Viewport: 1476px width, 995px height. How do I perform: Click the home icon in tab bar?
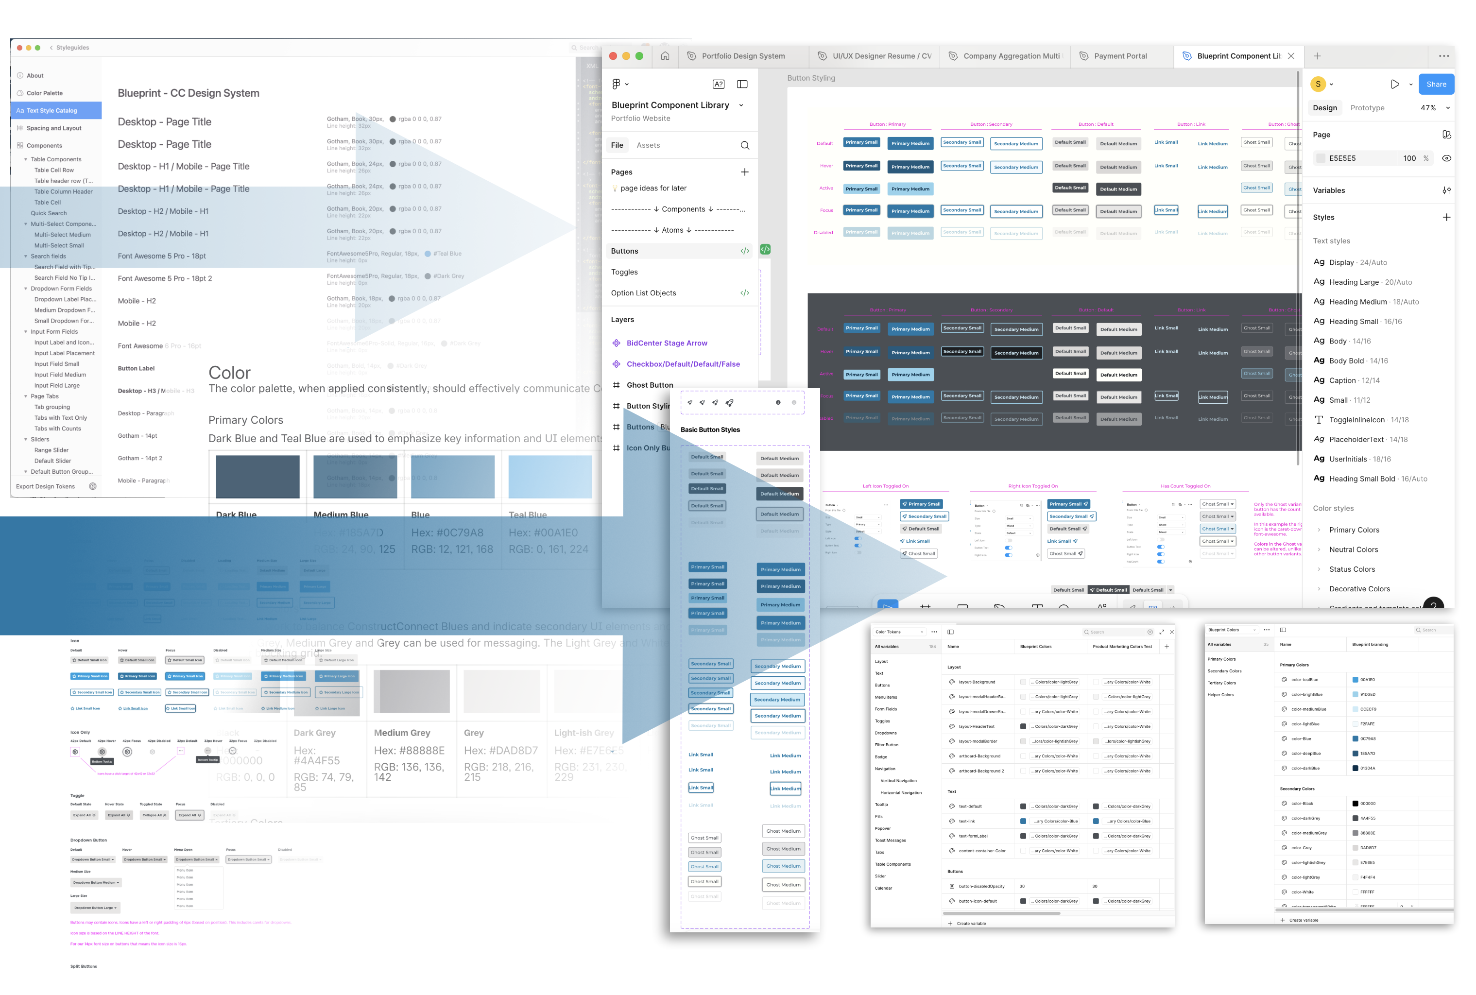tap(665, 56)
